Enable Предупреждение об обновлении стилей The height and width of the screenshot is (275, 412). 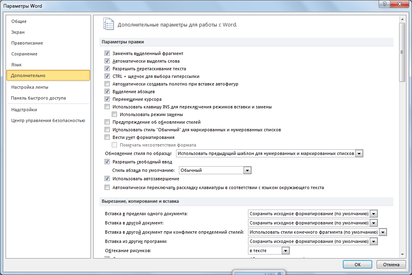click(107, 122)
